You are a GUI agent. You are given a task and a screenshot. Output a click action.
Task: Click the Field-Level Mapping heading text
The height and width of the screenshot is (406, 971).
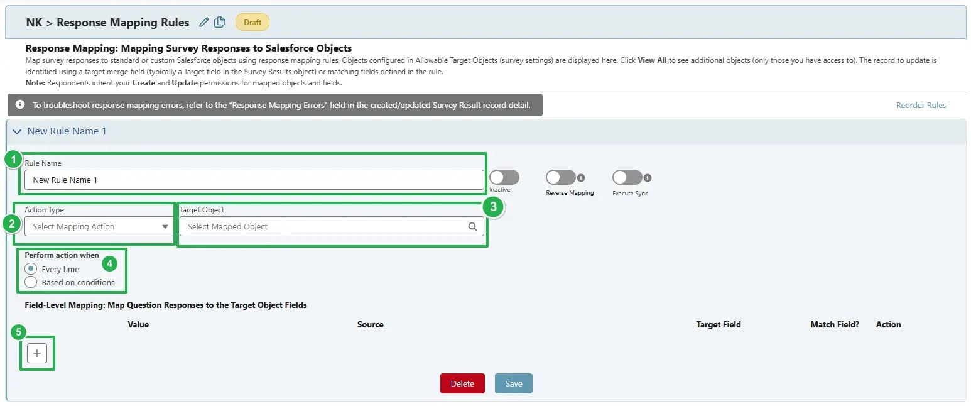click(x=166, y=305)
